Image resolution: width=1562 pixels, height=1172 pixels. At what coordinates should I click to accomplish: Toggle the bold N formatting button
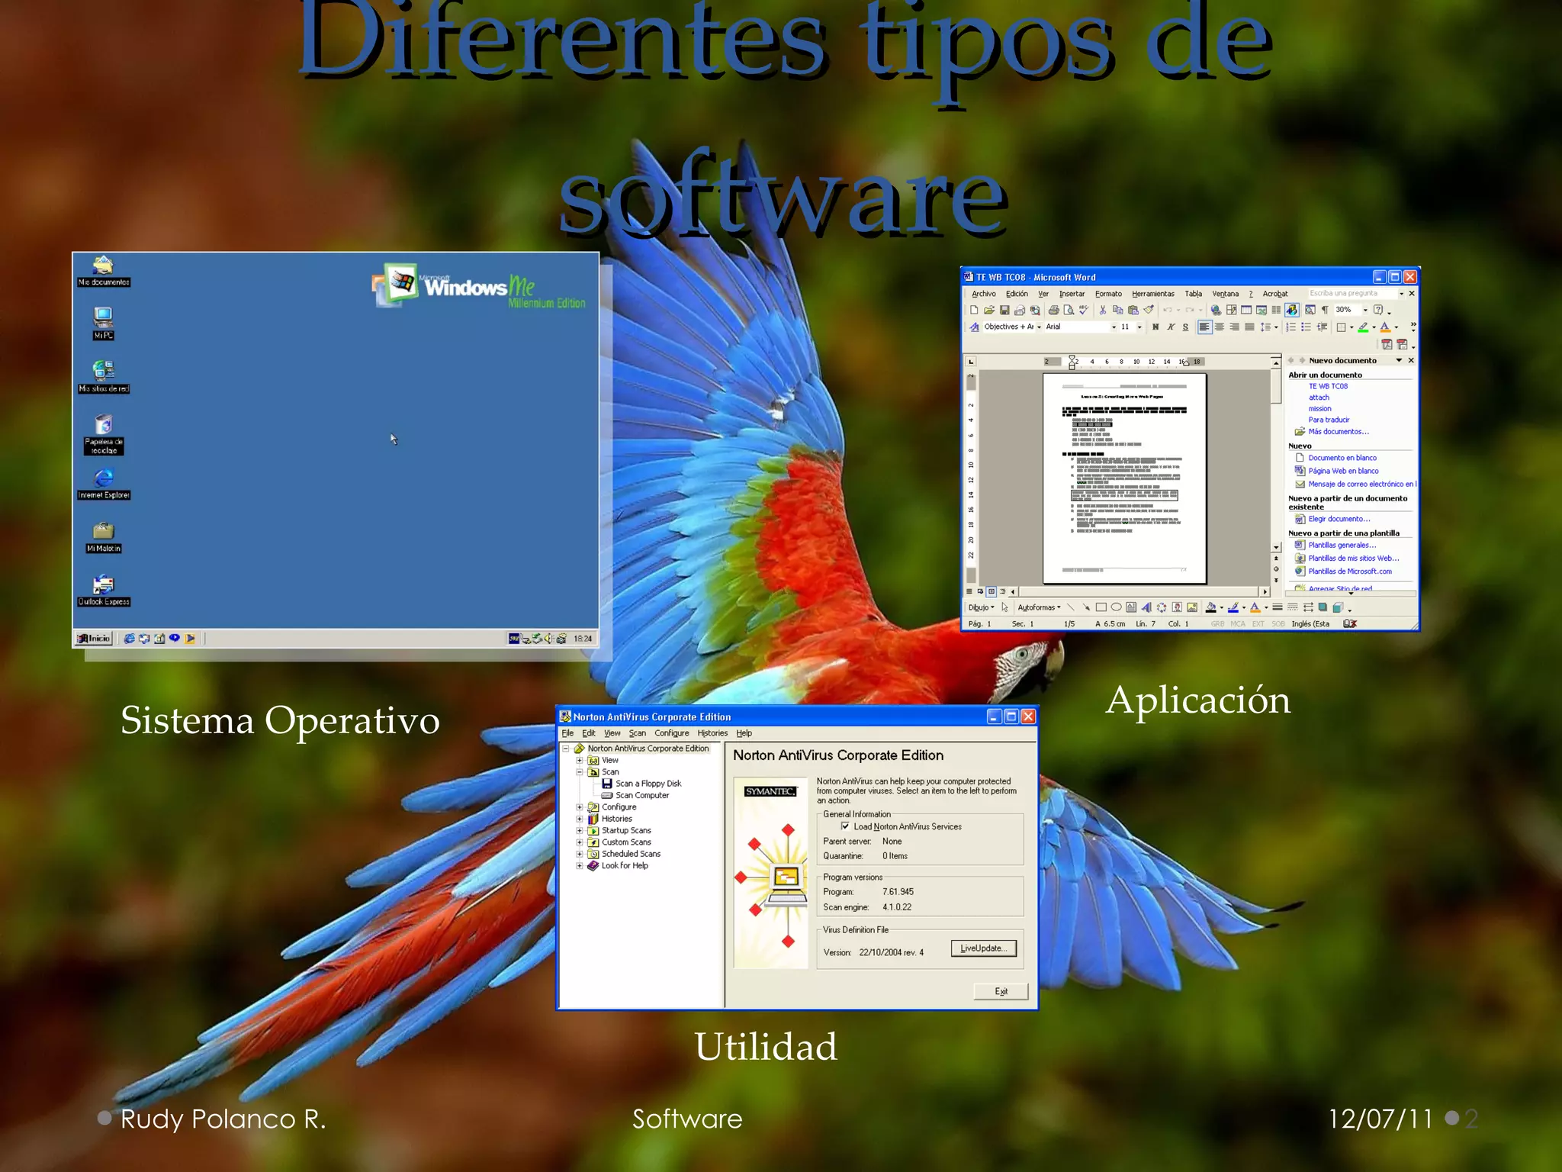coord(1155,327)
